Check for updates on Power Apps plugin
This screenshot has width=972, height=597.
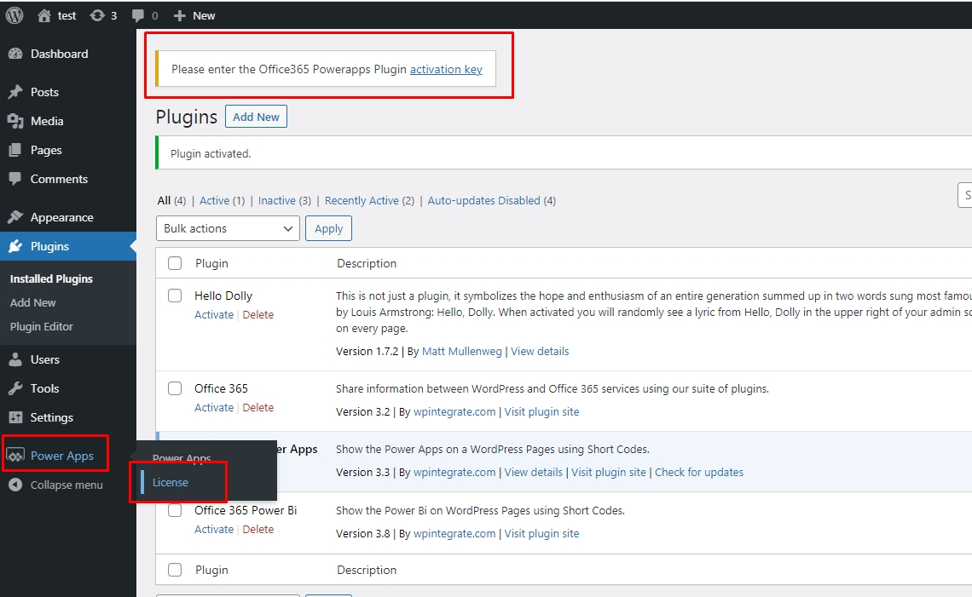(699, 472)
